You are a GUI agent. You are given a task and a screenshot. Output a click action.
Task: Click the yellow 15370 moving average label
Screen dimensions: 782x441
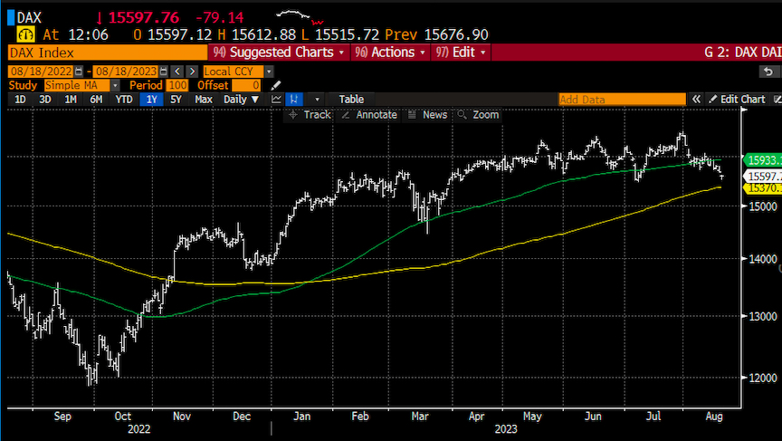click(763, 188)
